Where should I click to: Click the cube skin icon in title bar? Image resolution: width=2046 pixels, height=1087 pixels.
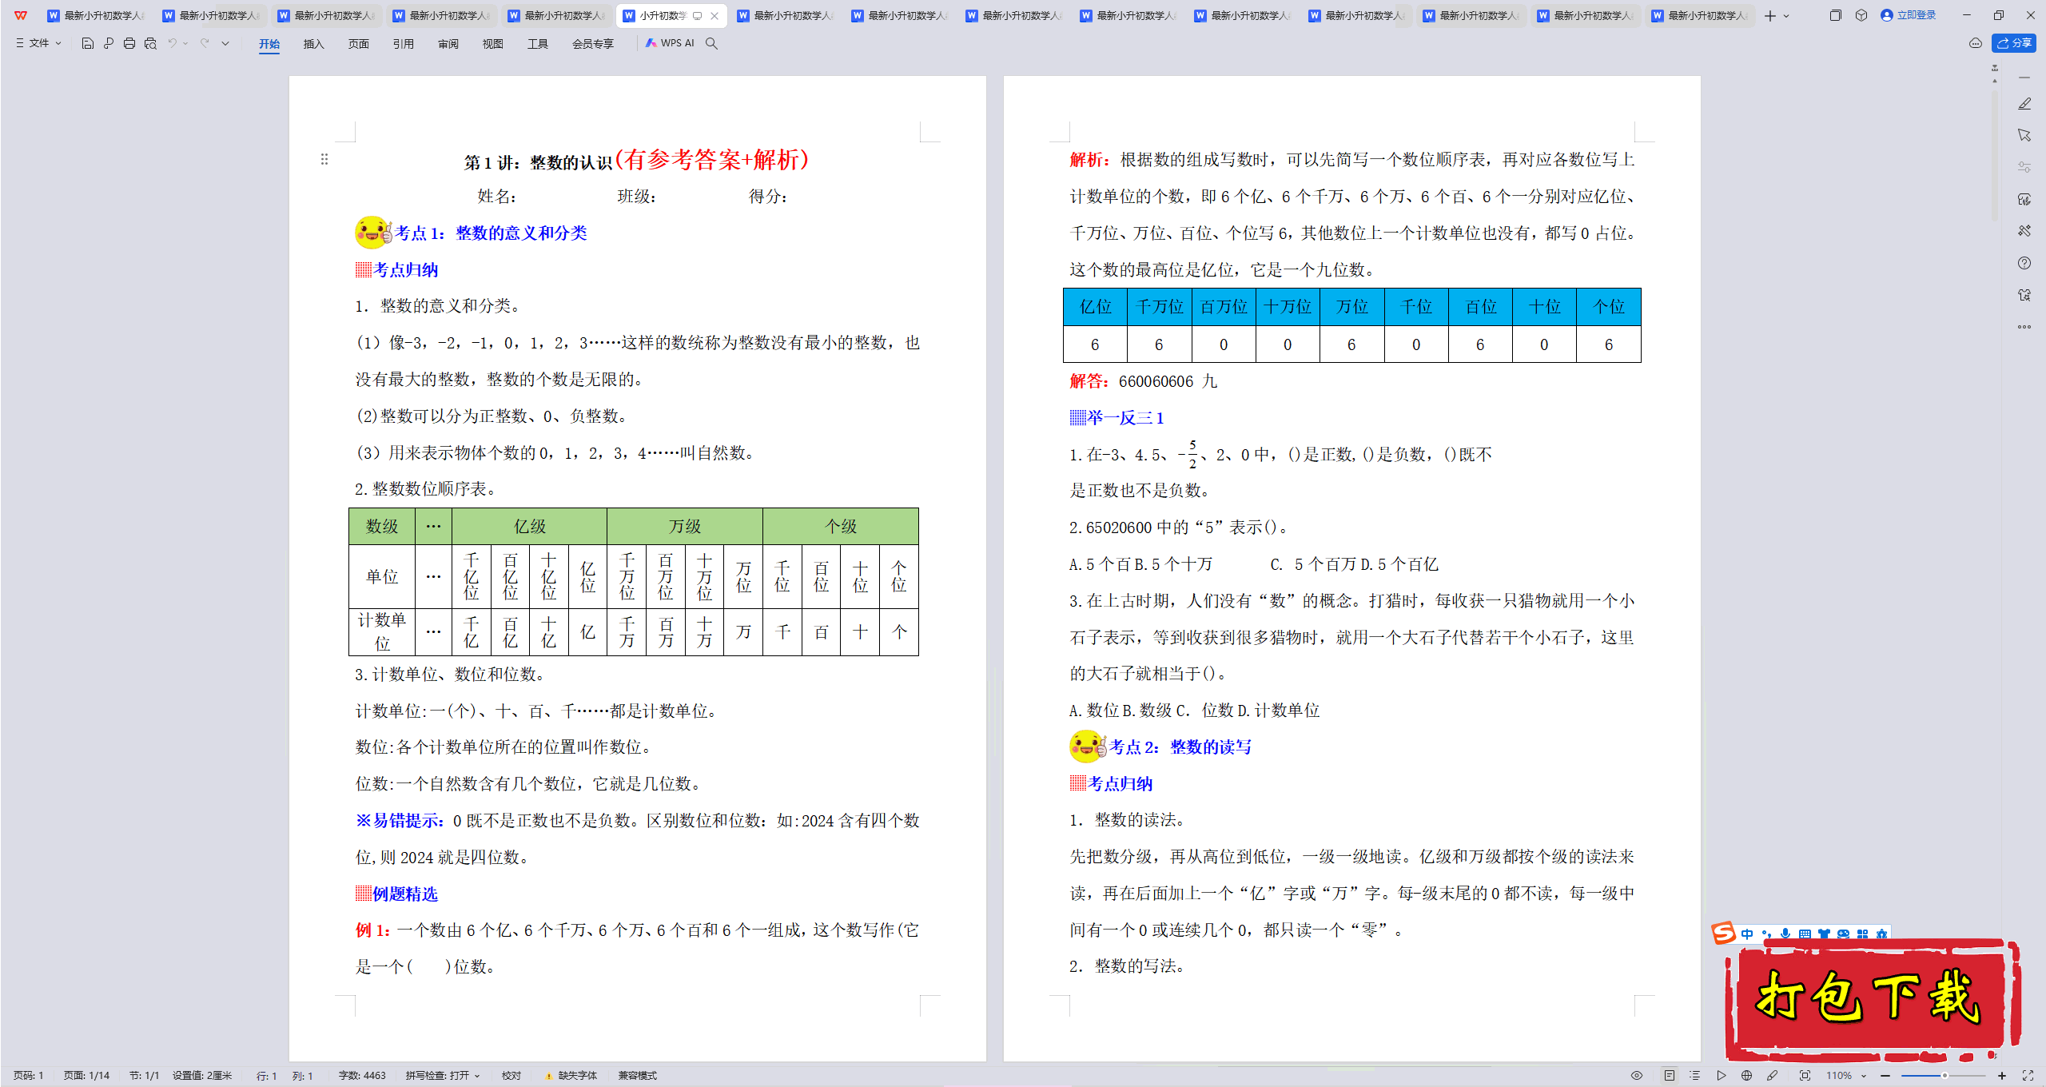click(1861, 15)
